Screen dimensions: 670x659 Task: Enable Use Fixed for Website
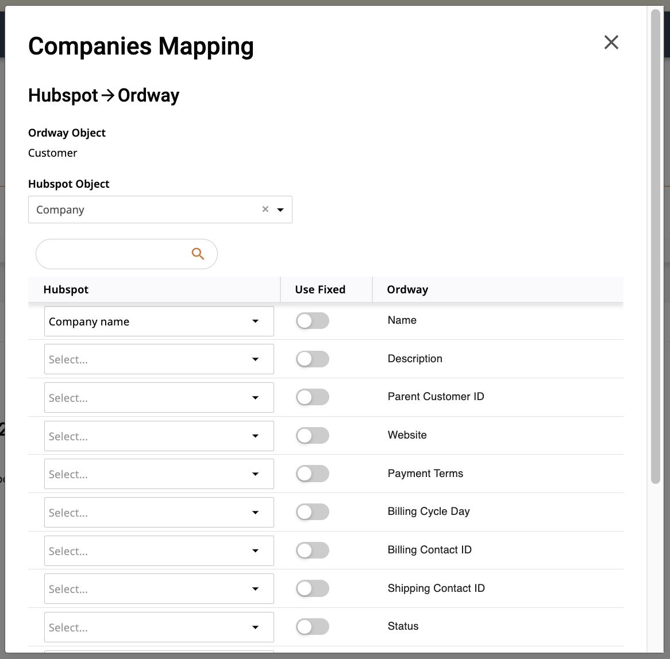[x=313, y=435]
